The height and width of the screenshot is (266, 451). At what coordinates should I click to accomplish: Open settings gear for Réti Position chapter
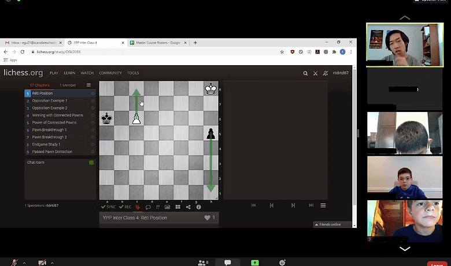point(93,93)
